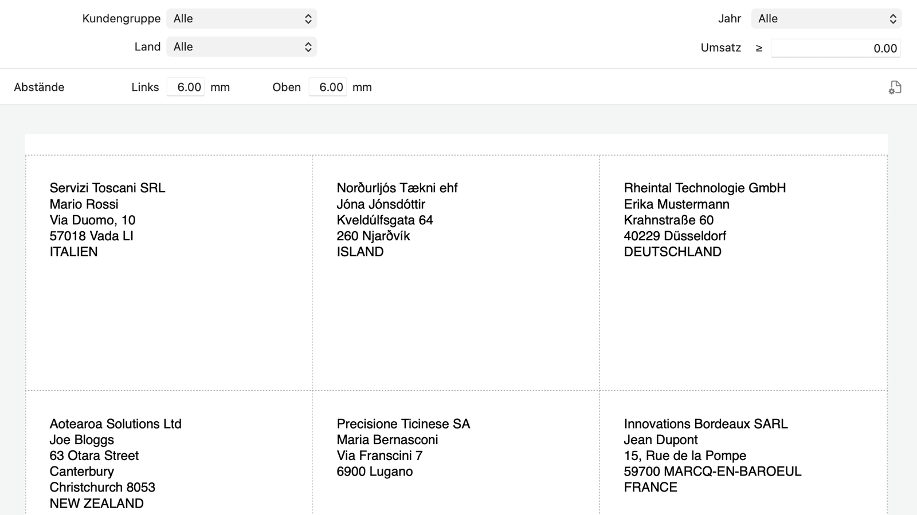Click the Umsatz text label
This screenshot has height=515, width=917.
pyautogui.click(x=720, y=48)
